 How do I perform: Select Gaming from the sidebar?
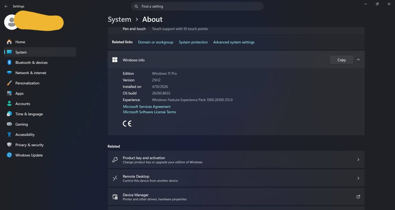40,124
